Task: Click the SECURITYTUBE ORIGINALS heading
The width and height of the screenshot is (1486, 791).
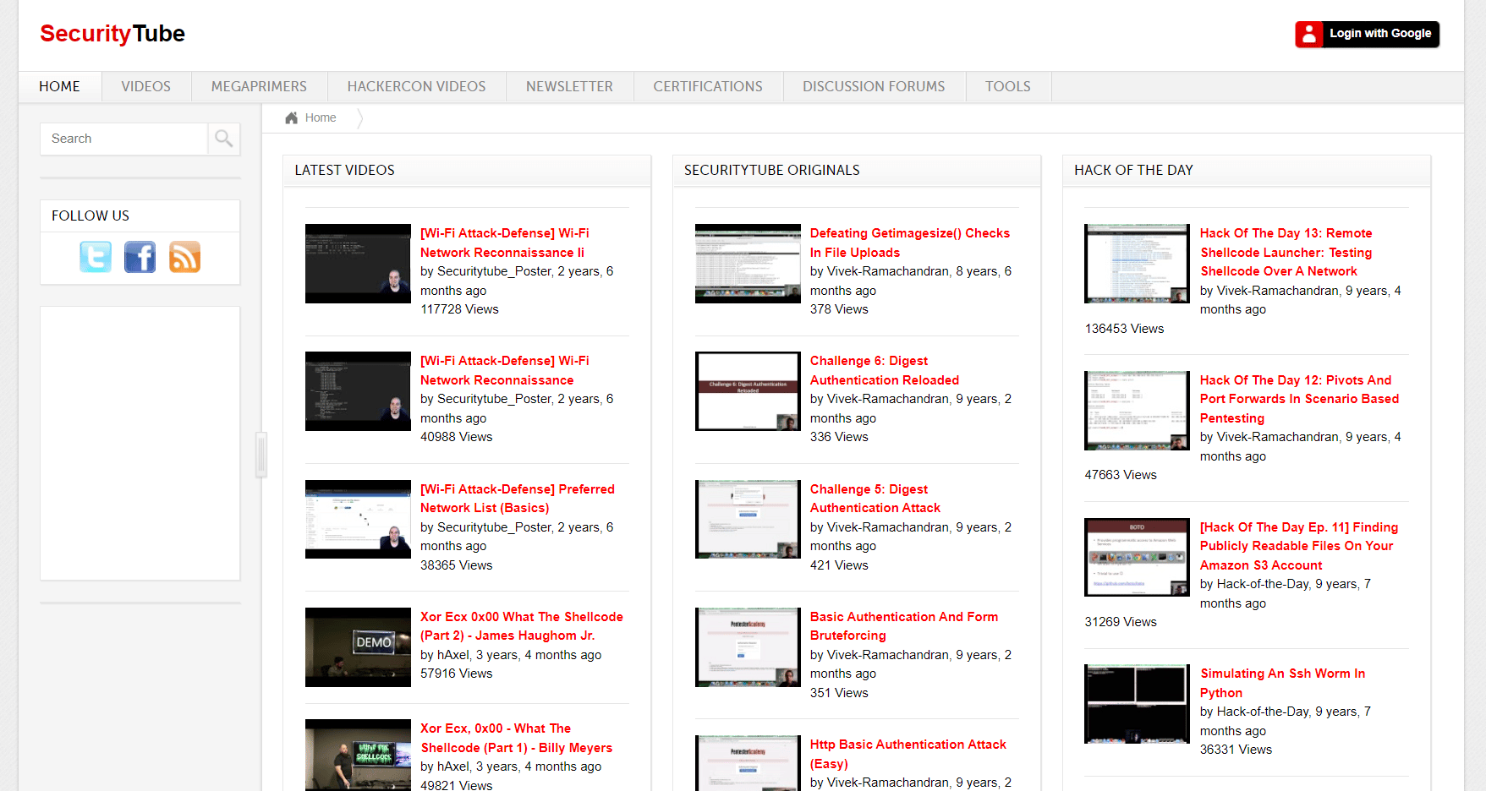Action: click(772, 170)
